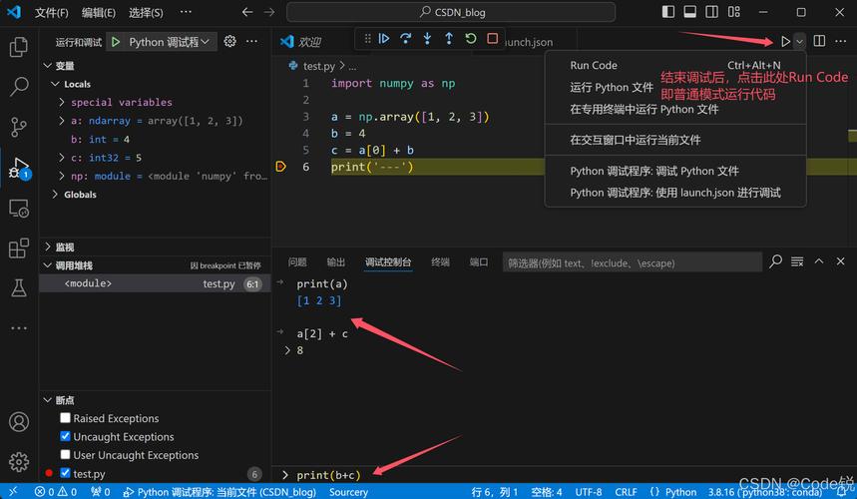Image resolution: width=857 pixels, height=499 pixels.
Task: Open launch.json via the gear icon
Action: pyautogui.click(x=229, y=42)
